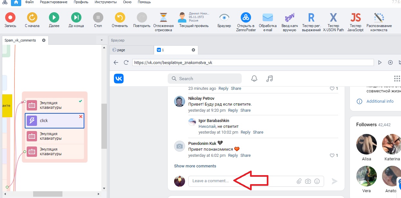Redo action with Повторить button

(x=142, y=20)
